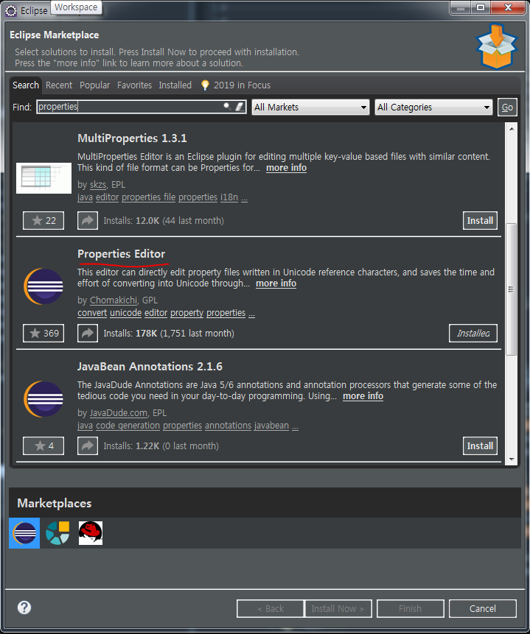
Task: Click the lightbulb icon beside 2019 in Focus
Action: tap(205, 85)
